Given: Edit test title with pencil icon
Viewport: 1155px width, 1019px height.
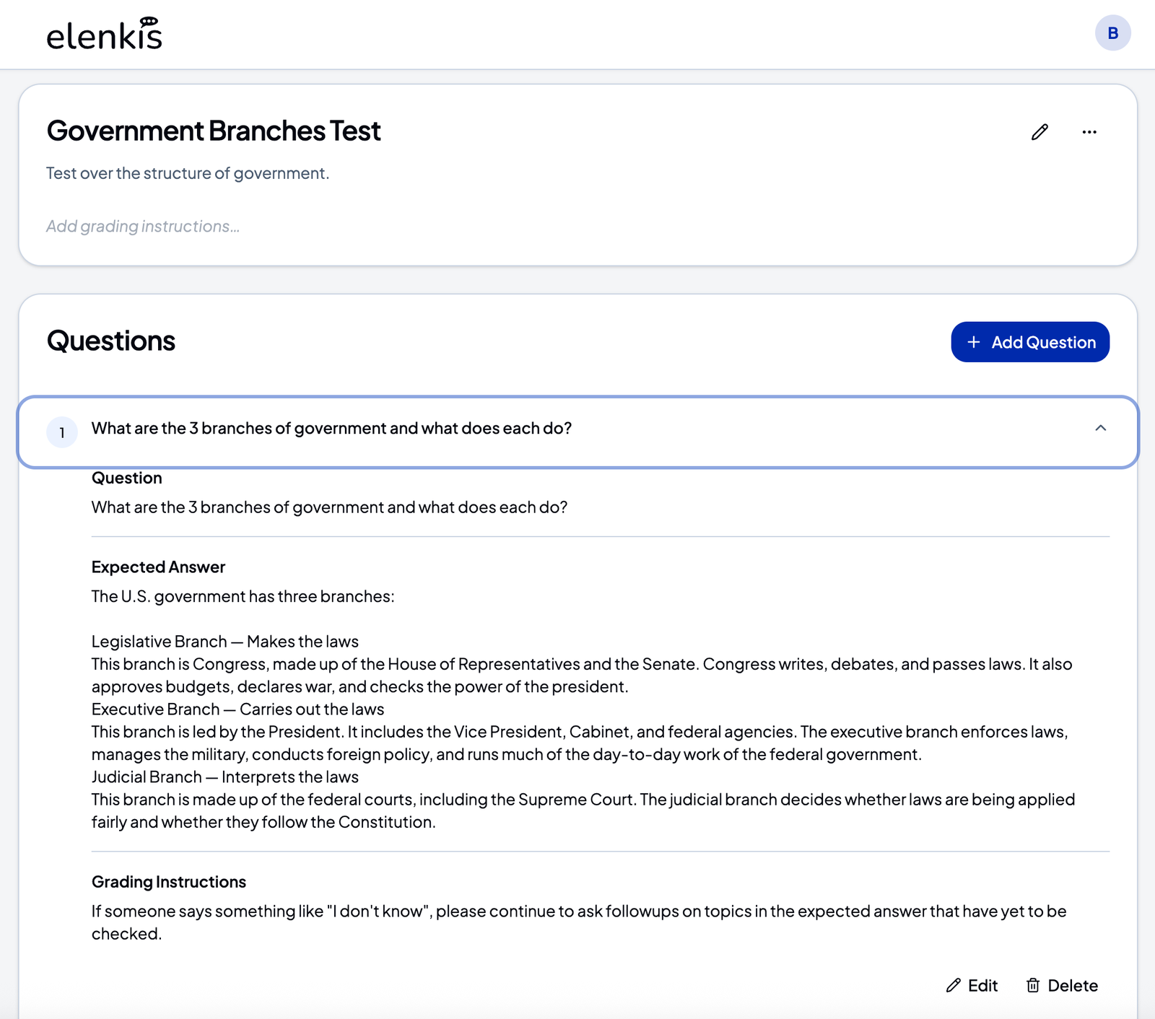Looking at the screenshot, I should [1039, 132].
